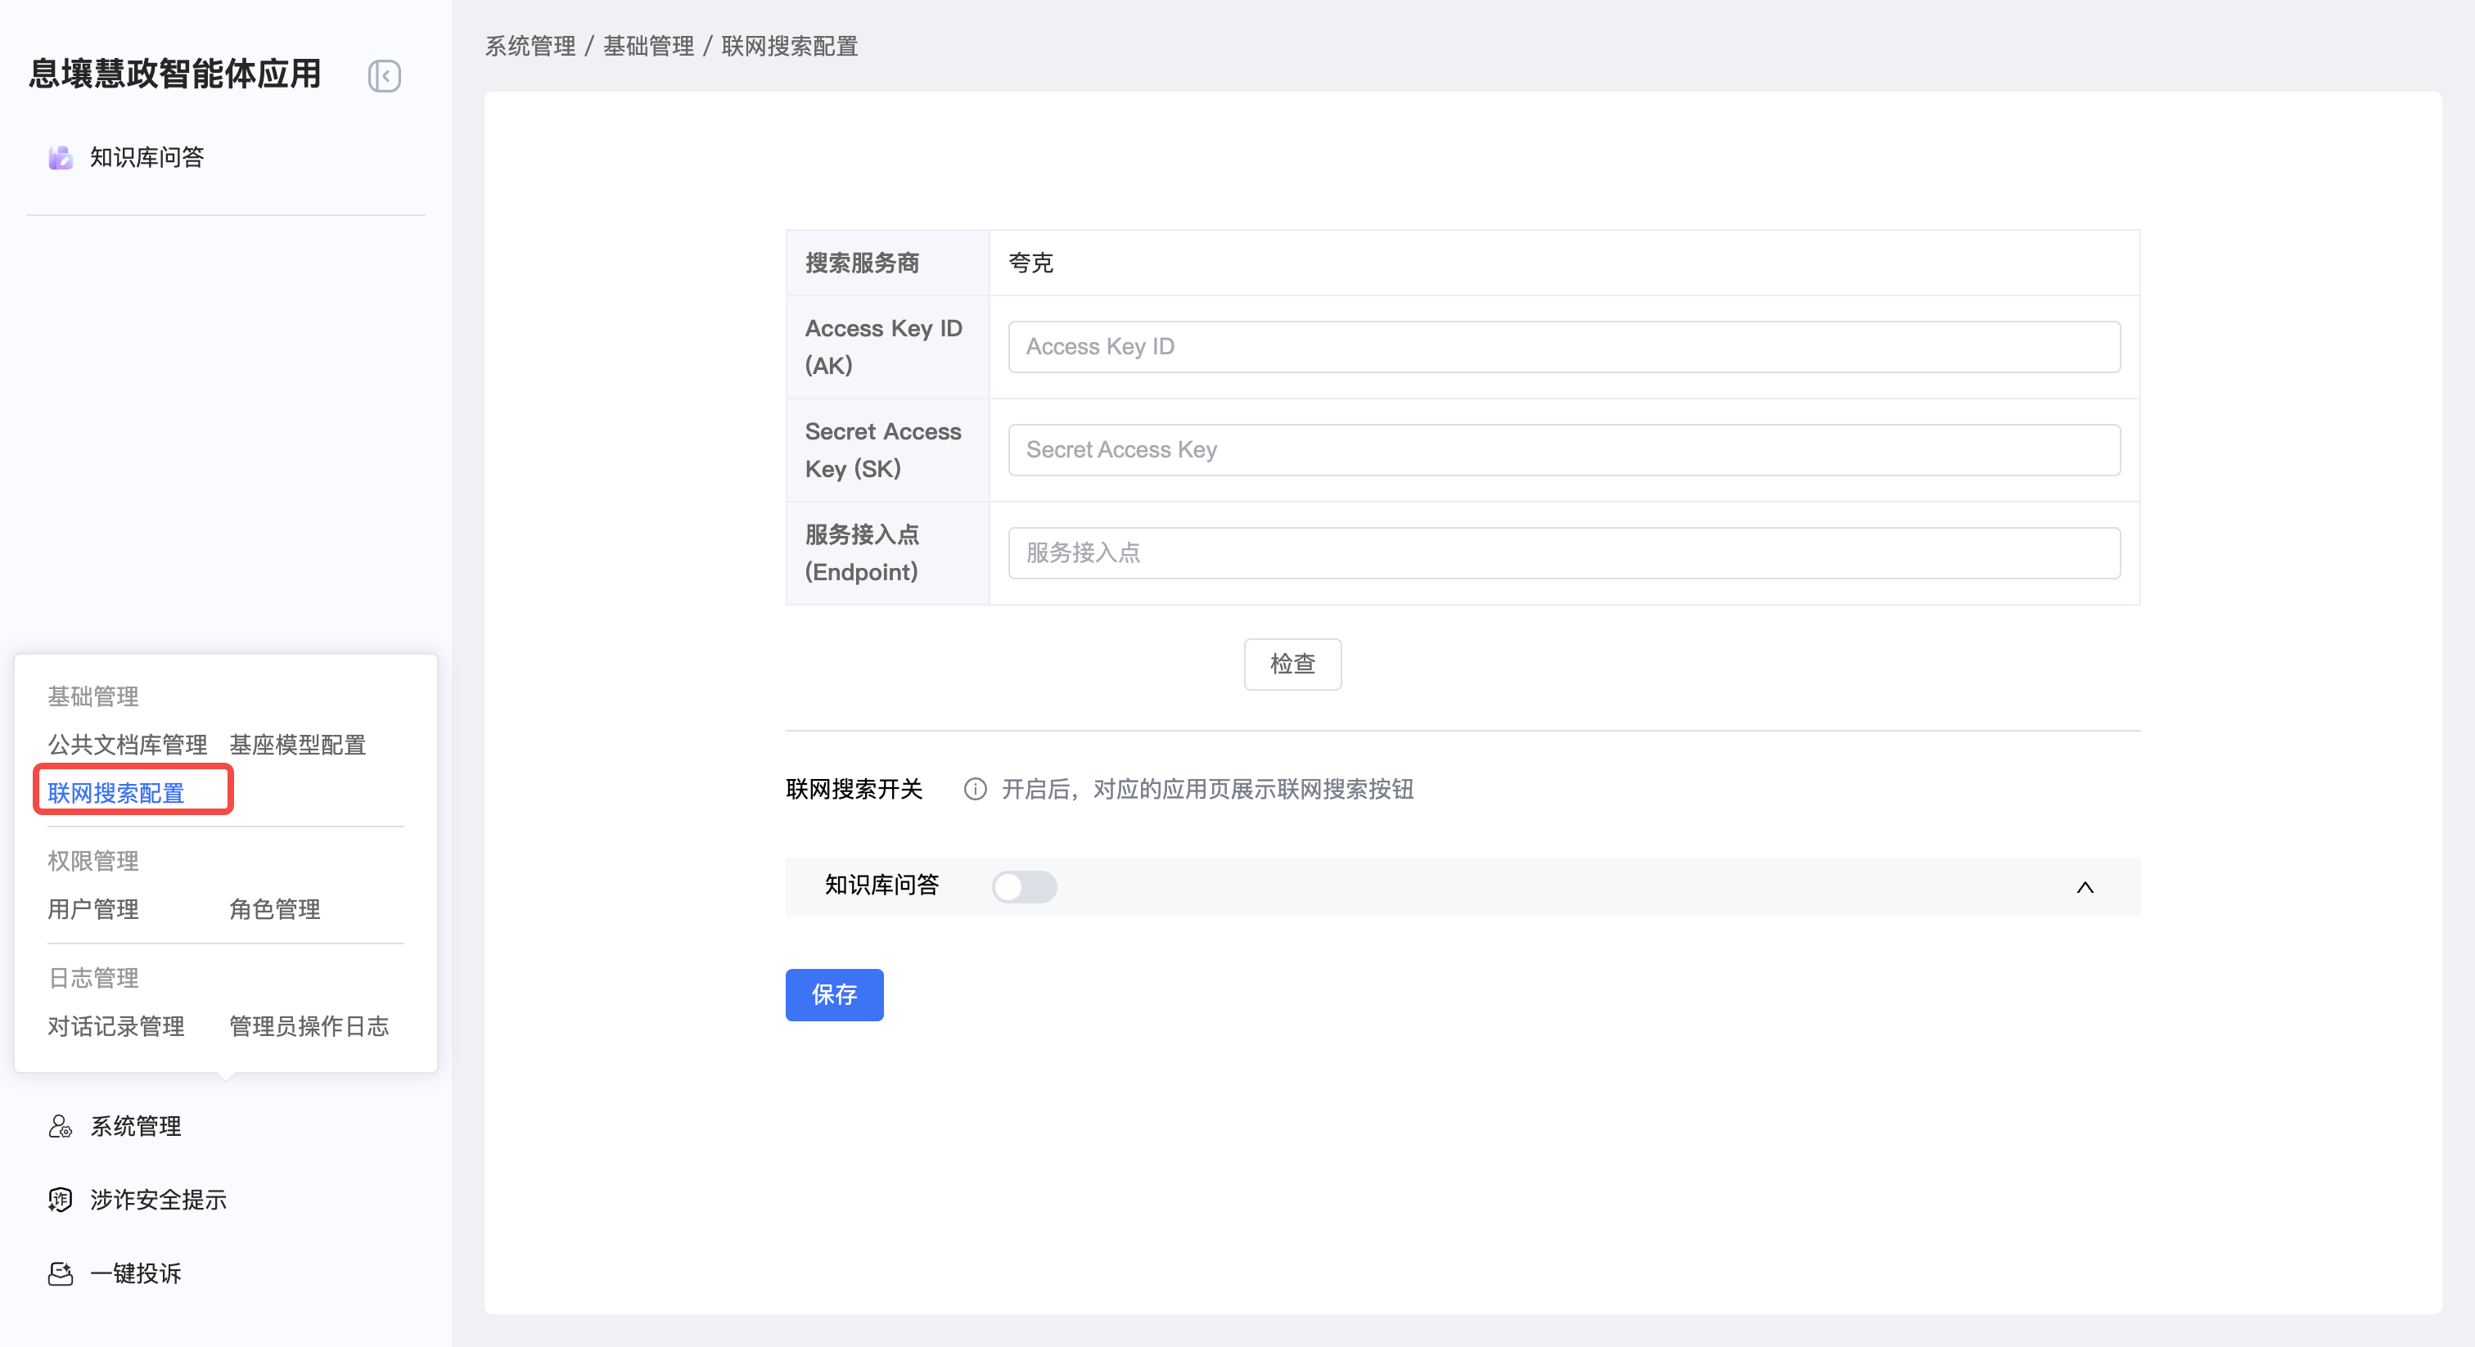Click 基础管理 in the breadcrumb
Viewport: 2475px width, 1347px height.
(648, 46)
